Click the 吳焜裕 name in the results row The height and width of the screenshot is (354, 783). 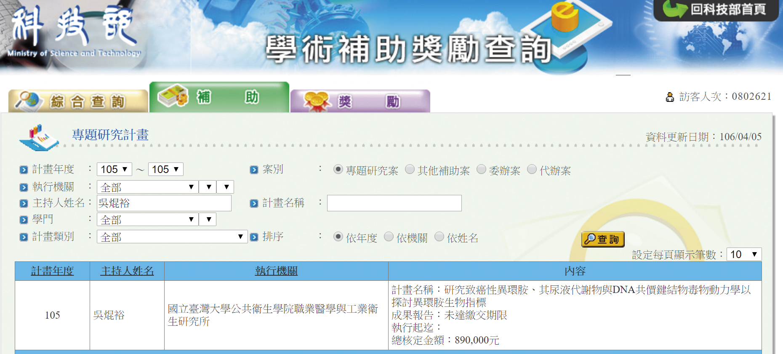[109, 315]
